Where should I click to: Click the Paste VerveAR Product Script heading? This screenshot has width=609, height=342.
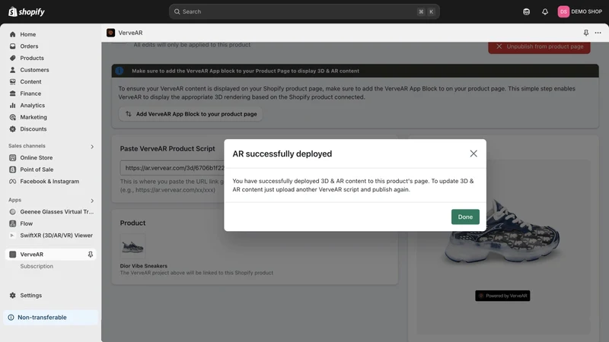click(x=167, y=148)
